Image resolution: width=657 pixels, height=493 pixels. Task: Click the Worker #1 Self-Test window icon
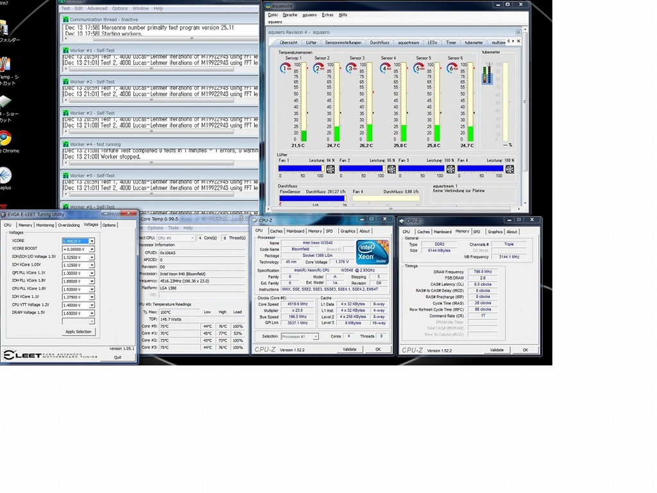point(66,50)
